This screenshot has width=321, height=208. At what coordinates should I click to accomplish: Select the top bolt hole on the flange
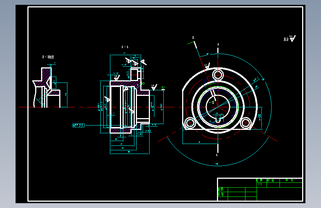(x=218, y=74)
